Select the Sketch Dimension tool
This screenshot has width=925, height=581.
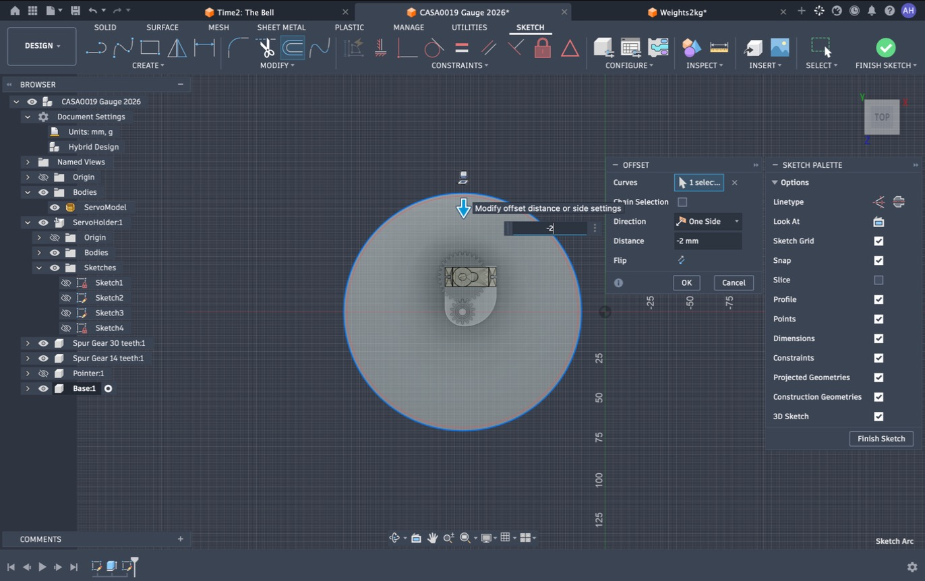204,48
